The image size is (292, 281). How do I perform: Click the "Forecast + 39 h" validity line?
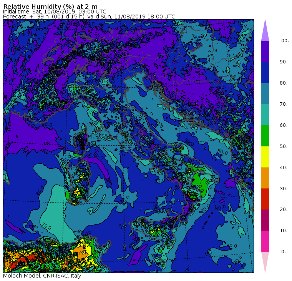89,17
